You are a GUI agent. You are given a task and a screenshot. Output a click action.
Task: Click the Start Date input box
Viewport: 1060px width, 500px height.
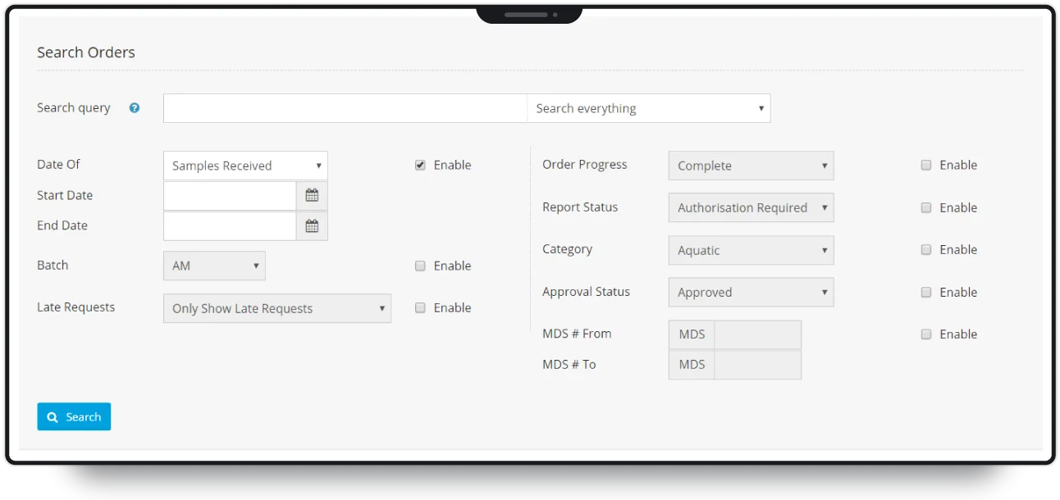[230, 195]
